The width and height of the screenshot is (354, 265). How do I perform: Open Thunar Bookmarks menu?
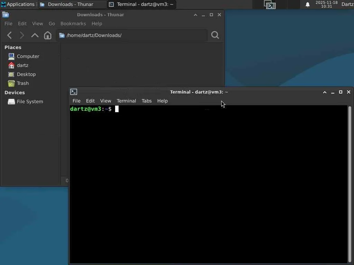(73, 23)
